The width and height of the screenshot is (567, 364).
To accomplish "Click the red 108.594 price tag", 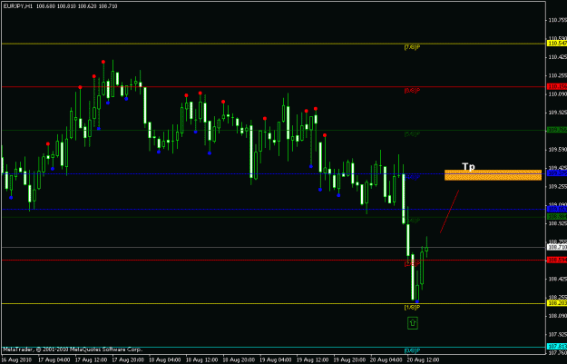I will [x=557, y=261].
